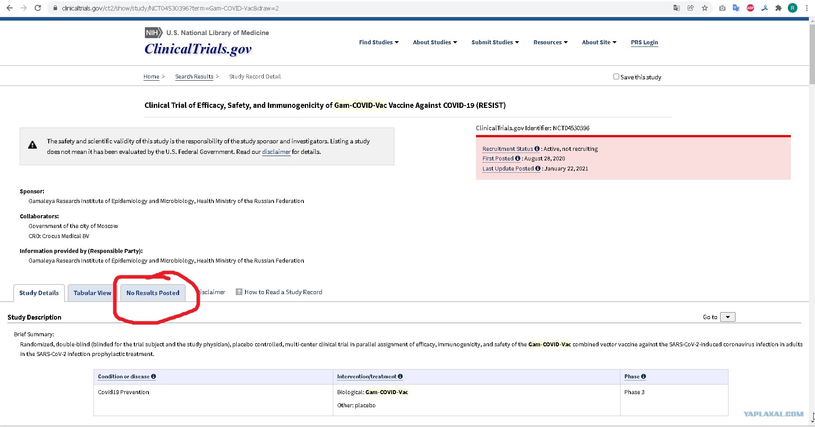
Task: Go back to the previous page
Action: pyautogui.click(x=9, y=8)
